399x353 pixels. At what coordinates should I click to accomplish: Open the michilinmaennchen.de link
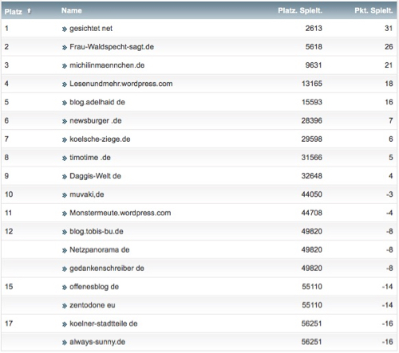point(107,65)
